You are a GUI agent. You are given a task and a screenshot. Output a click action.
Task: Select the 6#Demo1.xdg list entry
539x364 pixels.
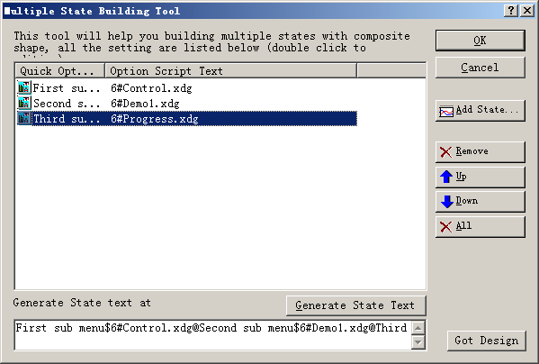[x=145, y=104]
